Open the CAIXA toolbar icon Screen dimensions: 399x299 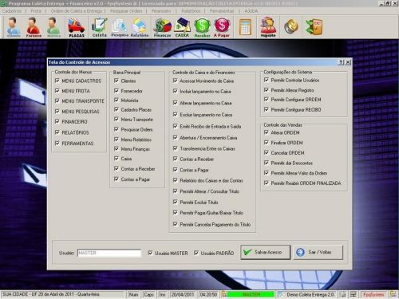[182, 27]
